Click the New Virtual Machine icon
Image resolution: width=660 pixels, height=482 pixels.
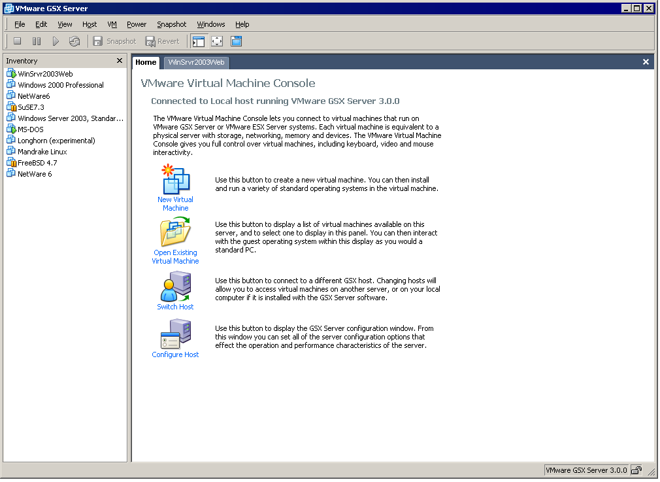pos(175,180)
